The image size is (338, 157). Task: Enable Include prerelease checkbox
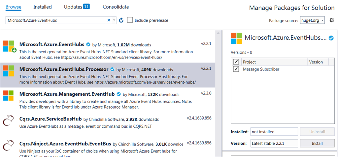(130, 20)
